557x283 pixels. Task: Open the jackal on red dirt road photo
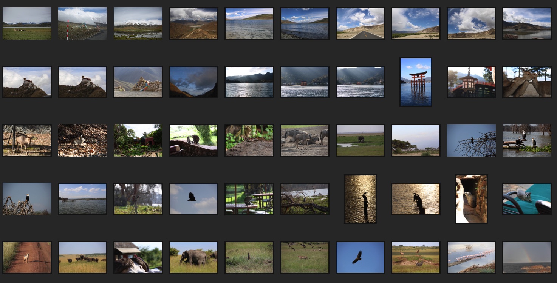[x=27, y=257]
